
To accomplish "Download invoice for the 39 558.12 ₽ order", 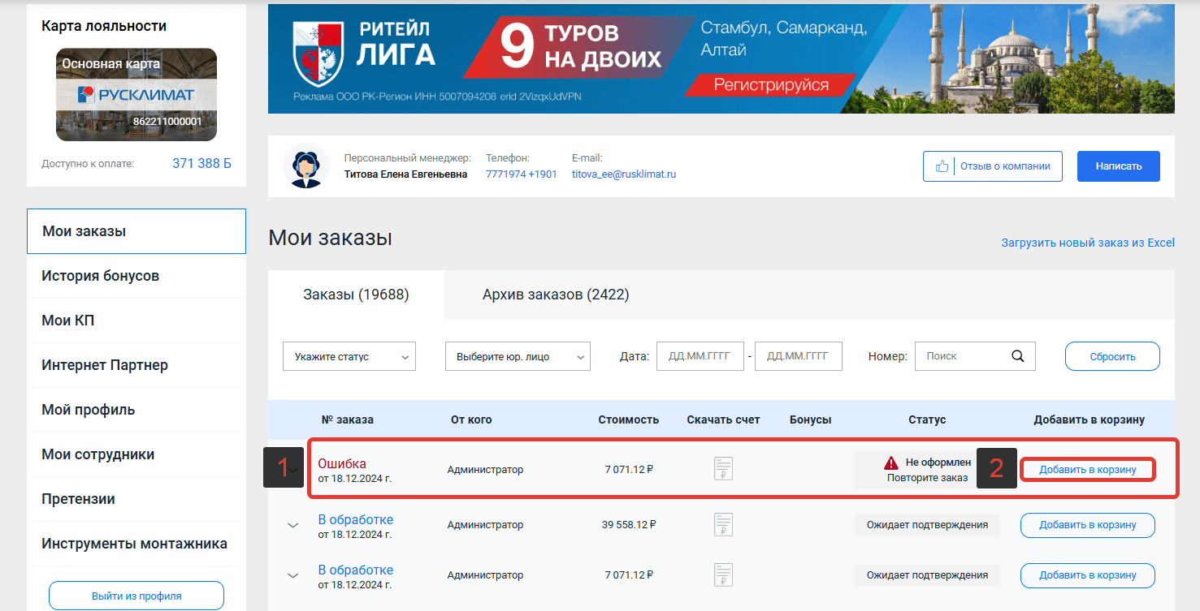I will pyautogui.click(x=723, y=525).
